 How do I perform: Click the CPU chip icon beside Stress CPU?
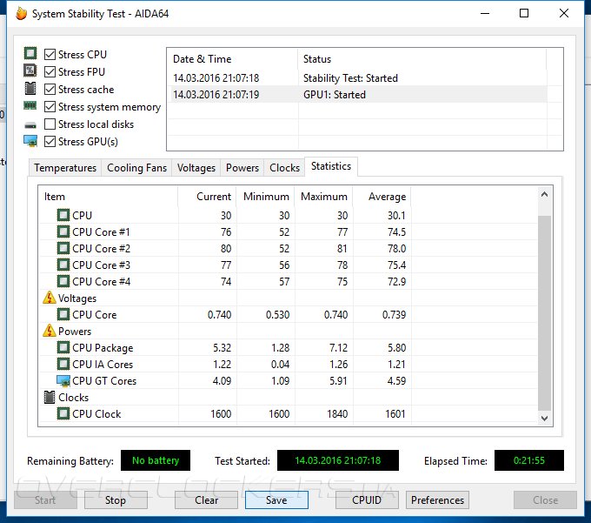(x=30, y=53)
